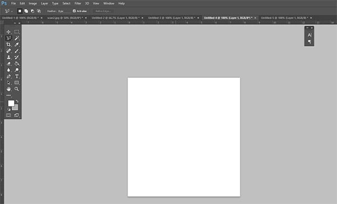Viewport: 337px width, 204px height.
Task: Open the Image menu
Action: pyautogui.click(x=33, y=3)
